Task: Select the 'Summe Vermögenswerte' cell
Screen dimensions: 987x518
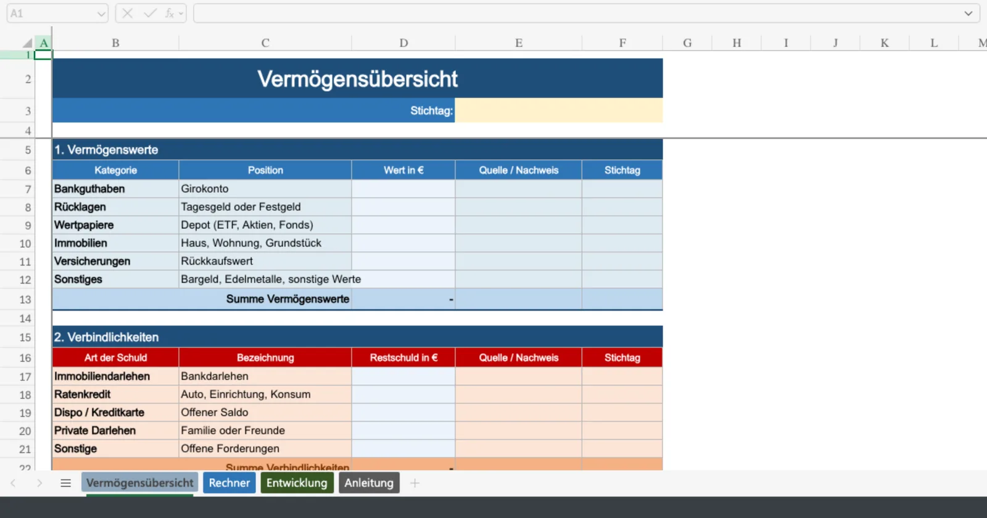Action: 202,299
